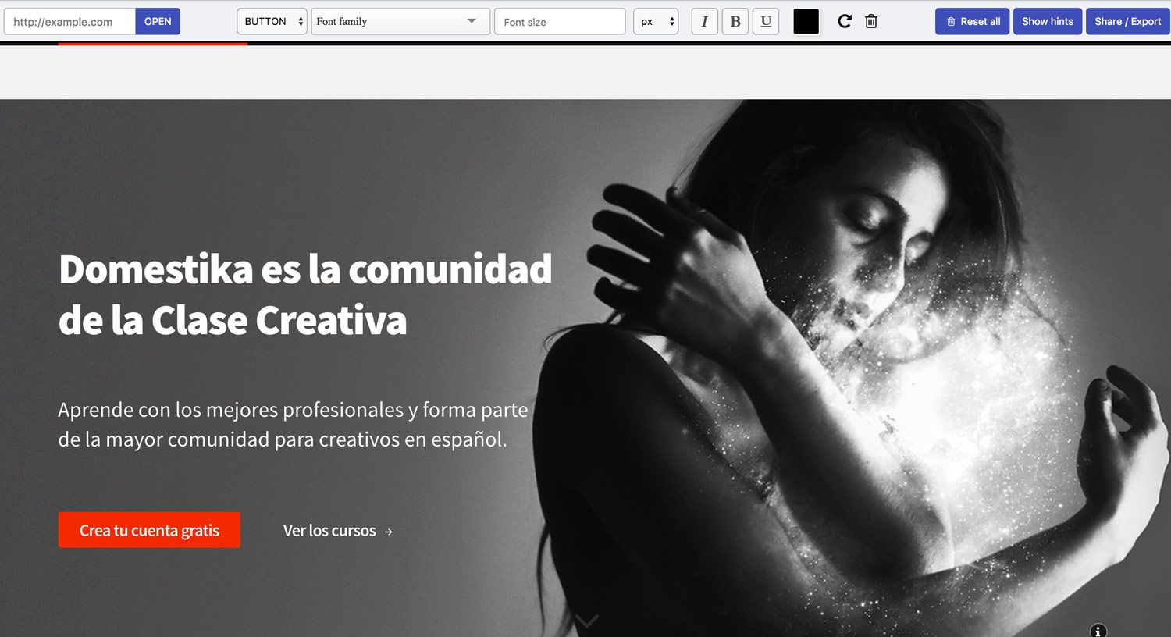Open the black text color swatch

[806, 21]
